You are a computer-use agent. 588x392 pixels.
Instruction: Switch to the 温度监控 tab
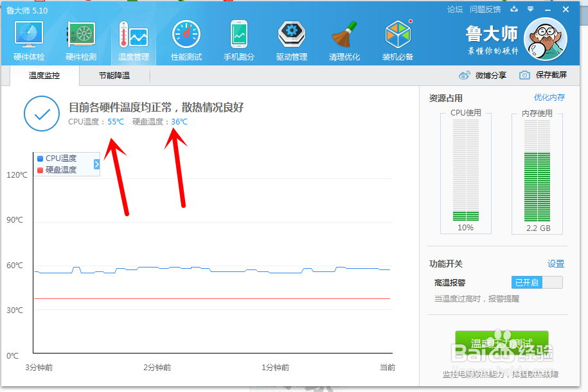point(44,76)
